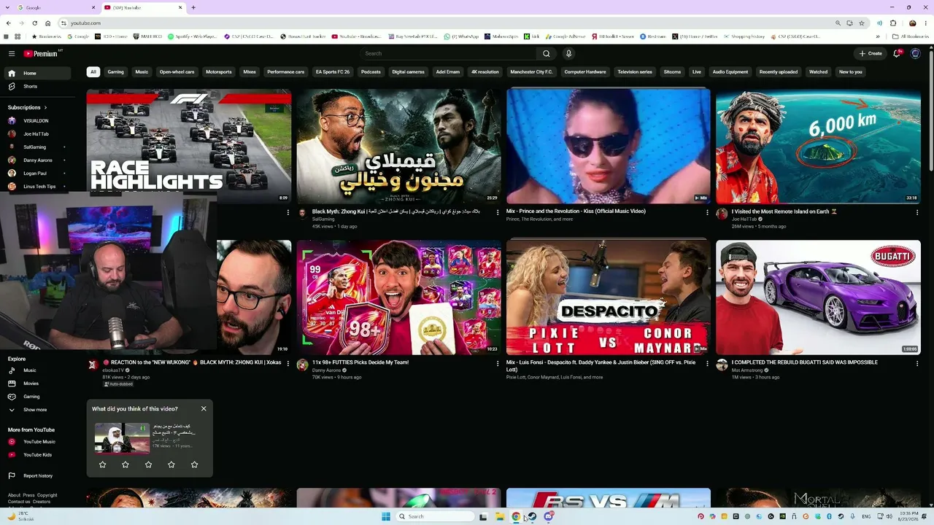Expand the Subscriptions section
Screen dimensions: 934x525
click(28, 107)
